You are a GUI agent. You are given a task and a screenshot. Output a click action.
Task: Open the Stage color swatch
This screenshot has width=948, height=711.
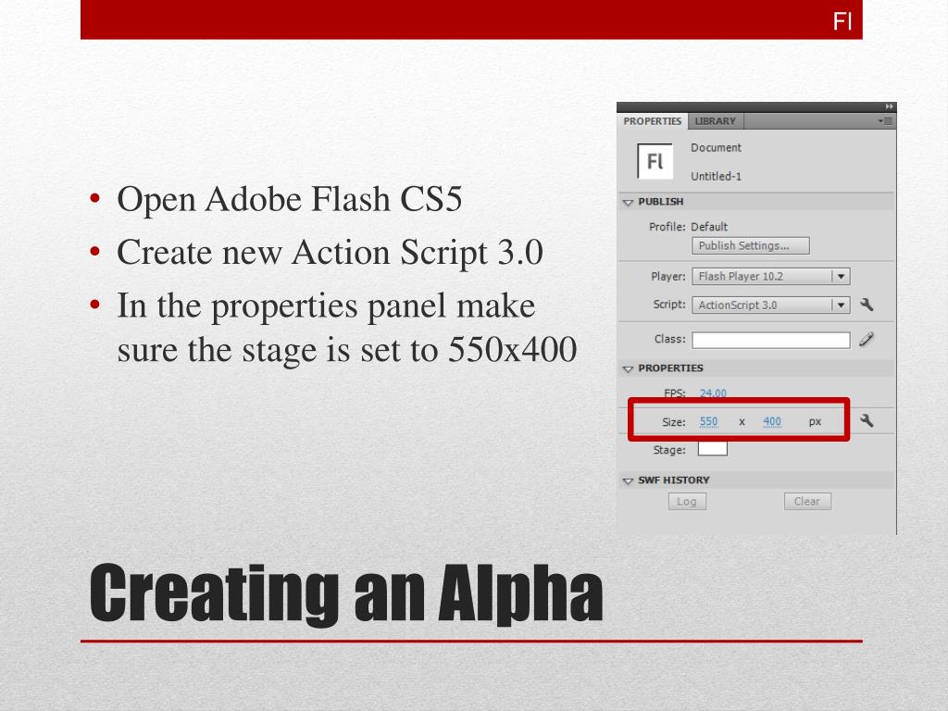(x=712, y=449)
